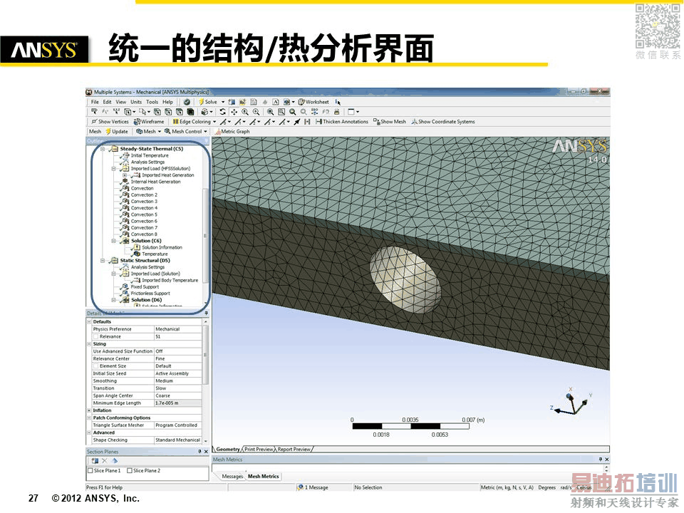Open the Solve dropdown arrow

tap(223, 102)
